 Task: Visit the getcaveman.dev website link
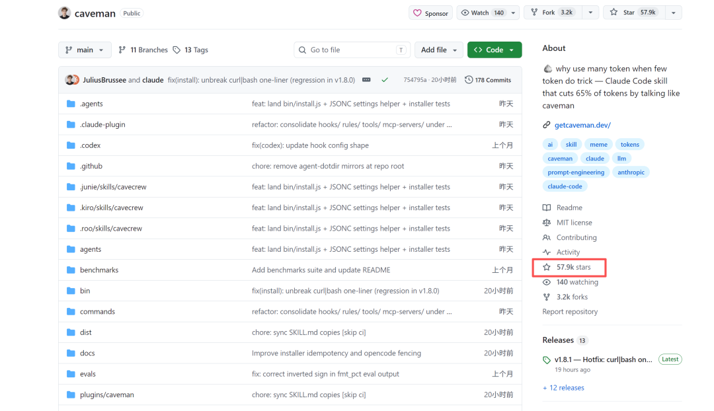582,125
